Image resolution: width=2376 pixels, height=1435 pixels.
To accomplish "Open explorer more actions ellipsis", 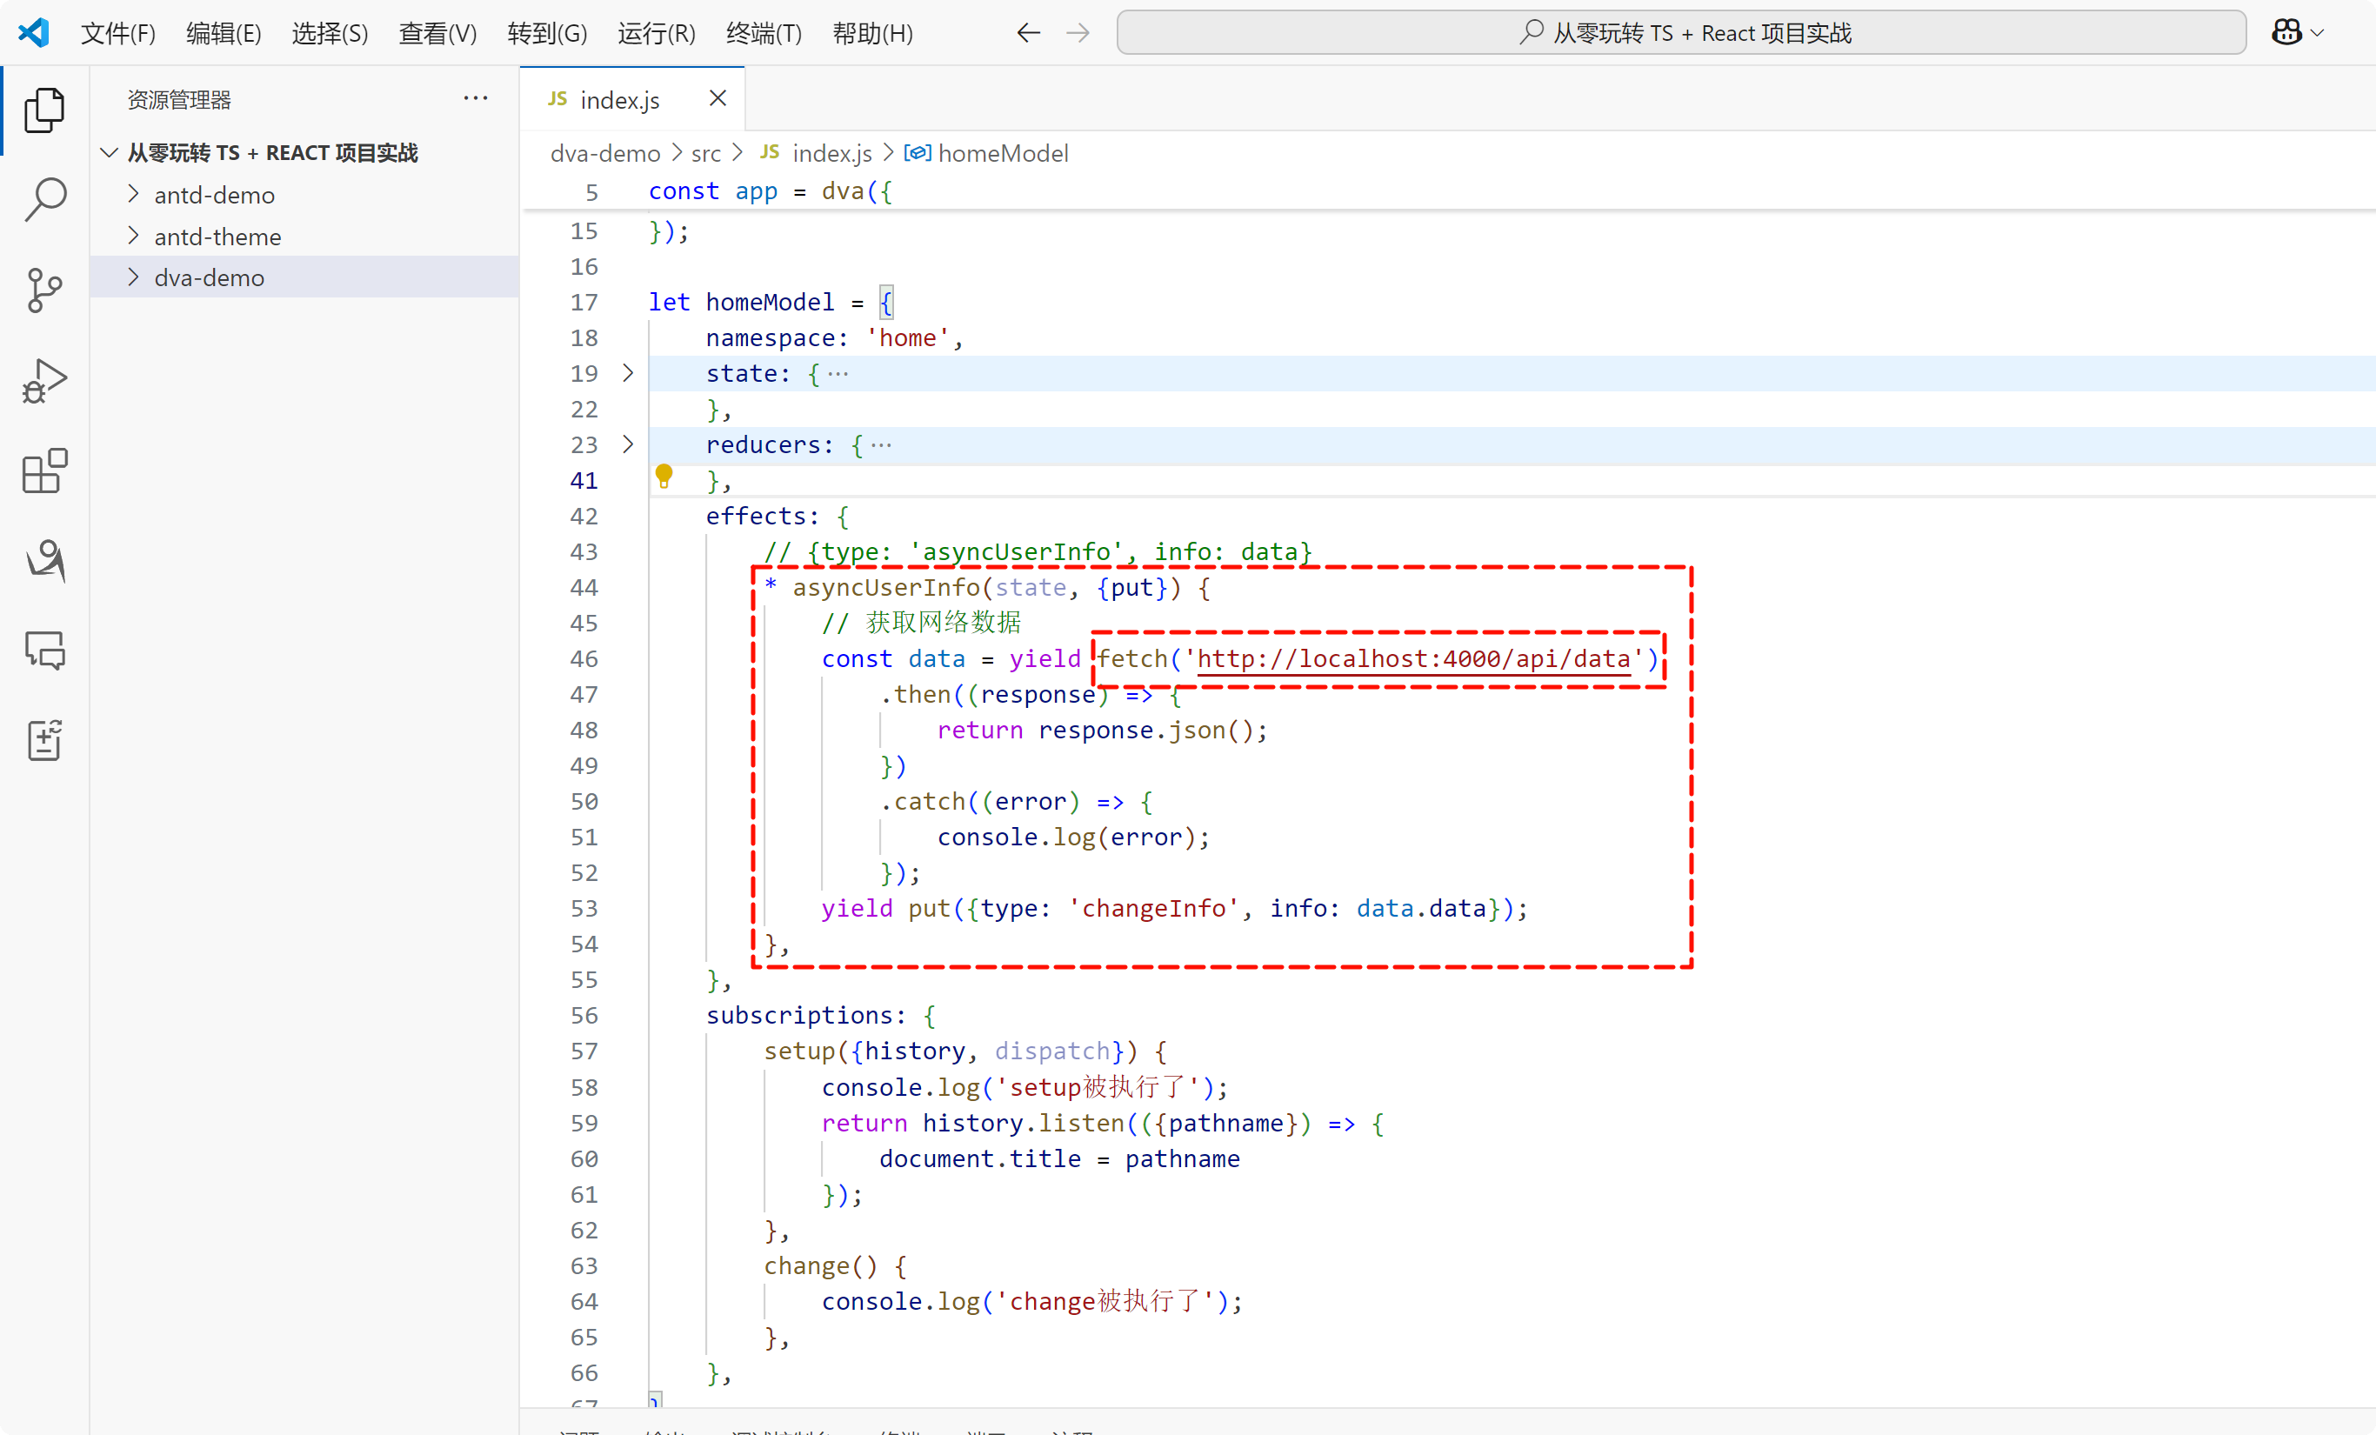I will [x=476, y=98].
